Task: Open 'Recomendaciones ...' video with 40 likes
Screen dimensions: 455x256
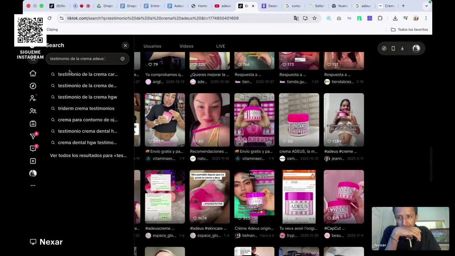Action: [209, 120]
